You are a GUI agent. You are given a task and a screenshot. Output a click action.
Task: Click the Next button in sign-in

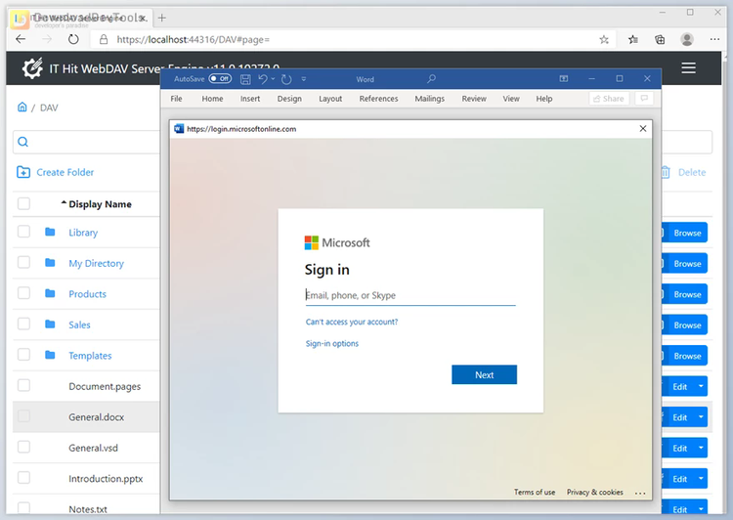point(485,374)
